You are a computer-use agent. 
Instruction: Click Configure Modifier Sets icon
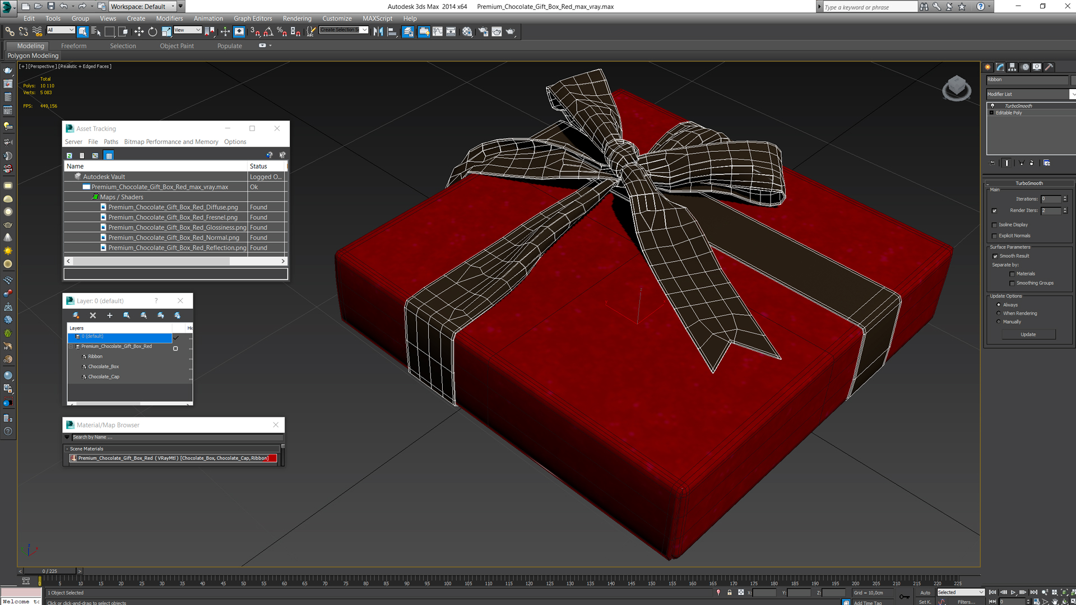(x=1046, y=163)
